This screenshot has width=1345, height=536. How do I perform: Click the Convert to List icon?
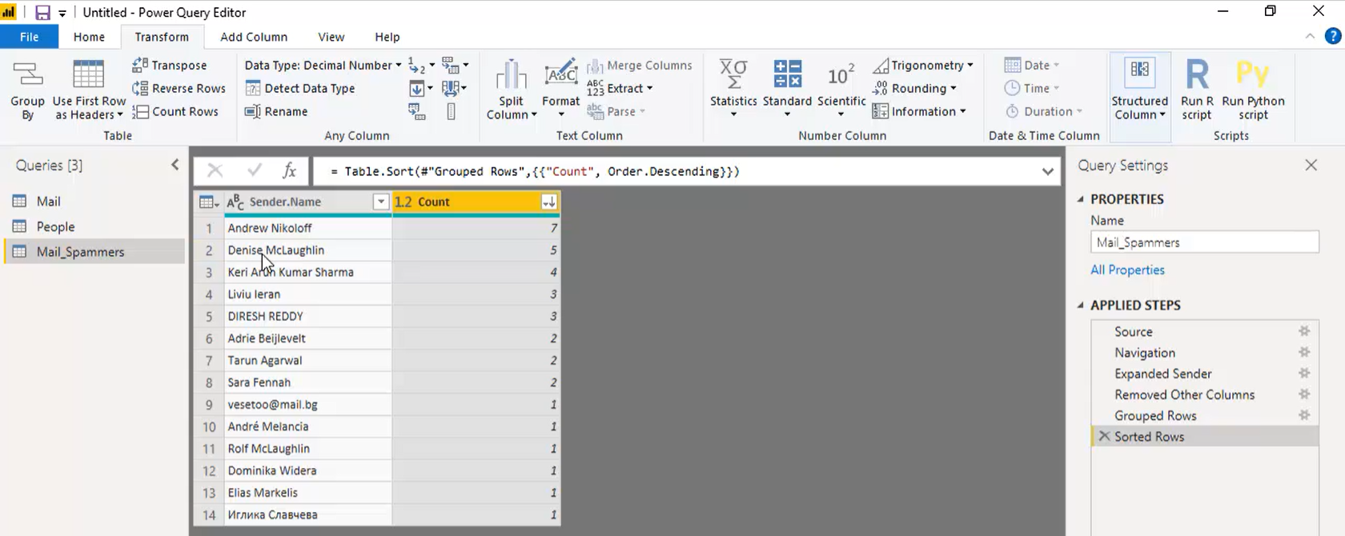(451, 111)
